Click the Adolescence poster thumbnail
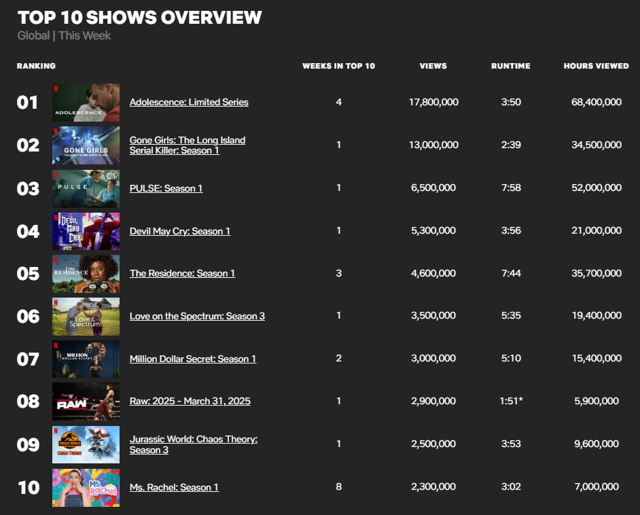 (x=86, y=103)
